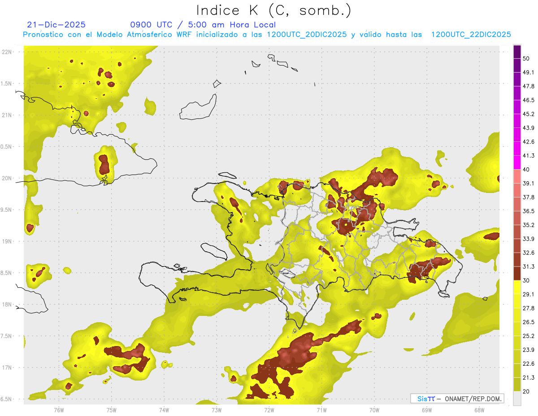Click the 18N latitude label

[x=7, y=305]
